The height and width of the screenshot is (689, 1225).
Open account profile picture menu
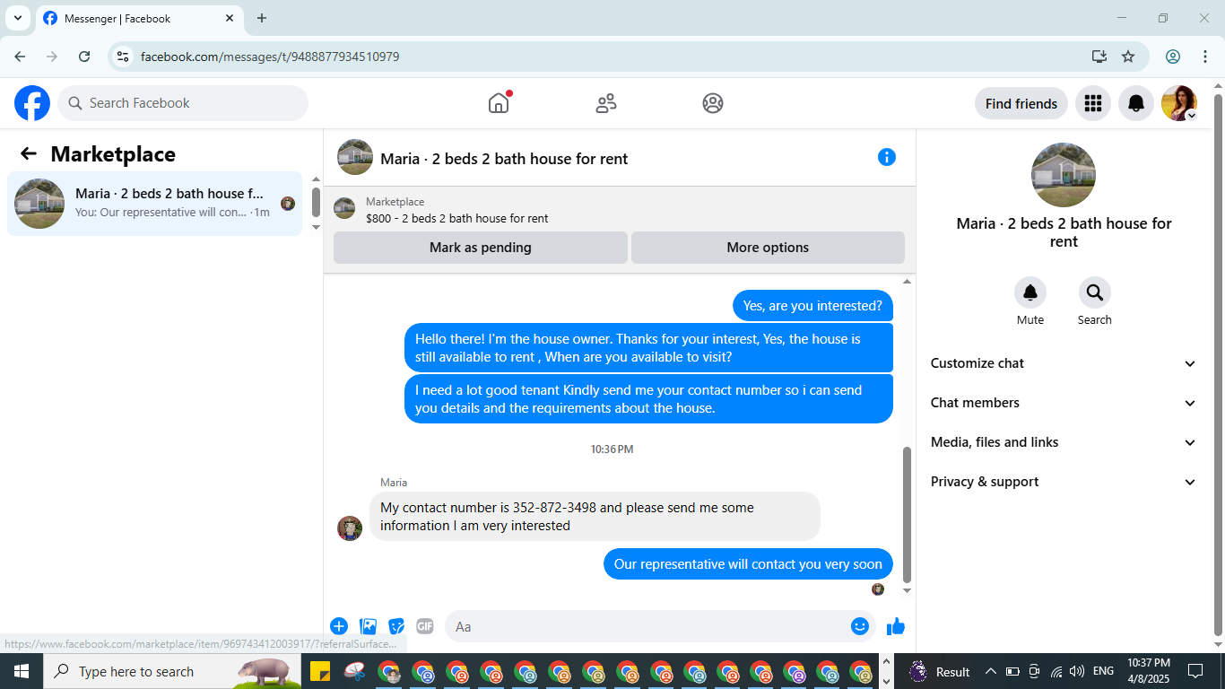(1179, 103)
